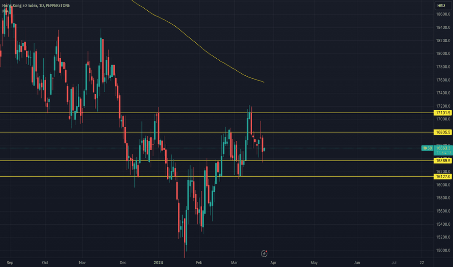Click the yellow 16127.0 price label
Viewport: 453px width, 267px height.
(443, 176)
